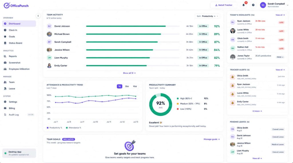Click Jessica Wilson's Medical Leave badge
The image size is (293, 163).
(278, 144)
